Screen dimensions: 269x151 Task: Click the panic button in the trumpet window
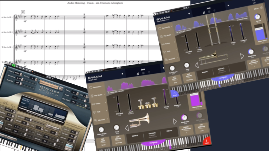pyautogui.click(x=206, y=141)
